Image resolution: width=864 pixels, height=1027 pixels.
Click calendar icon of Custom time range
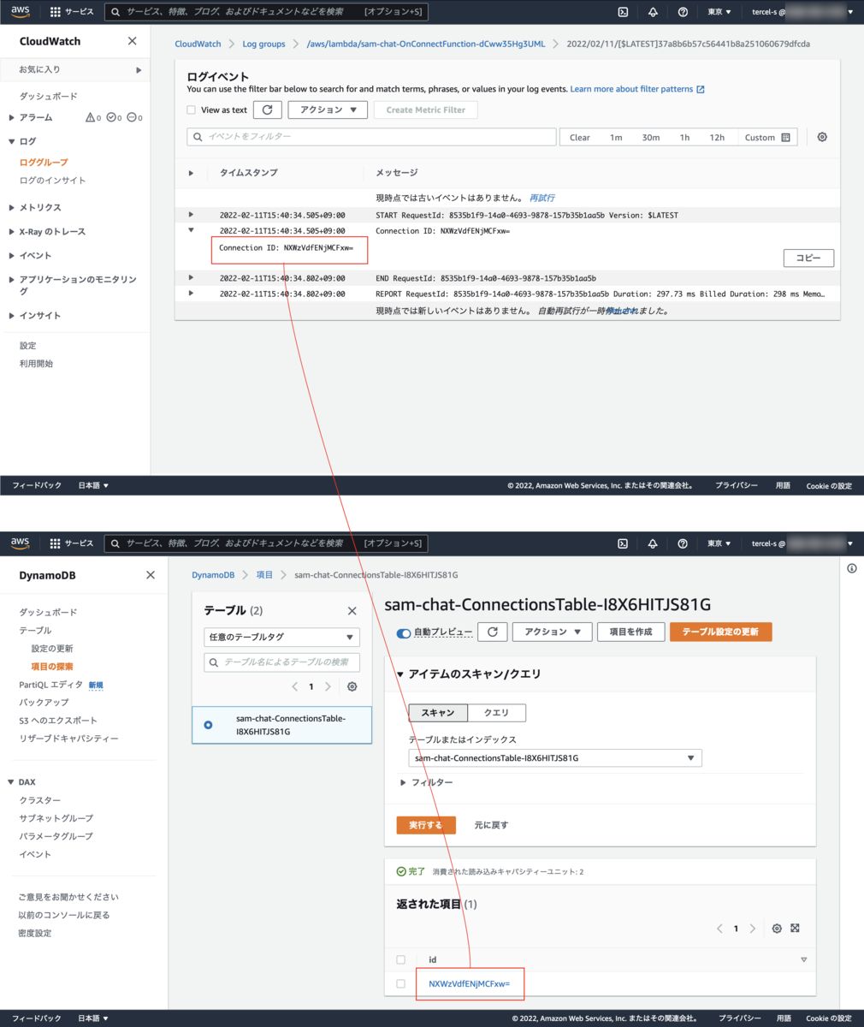[786, 138]
